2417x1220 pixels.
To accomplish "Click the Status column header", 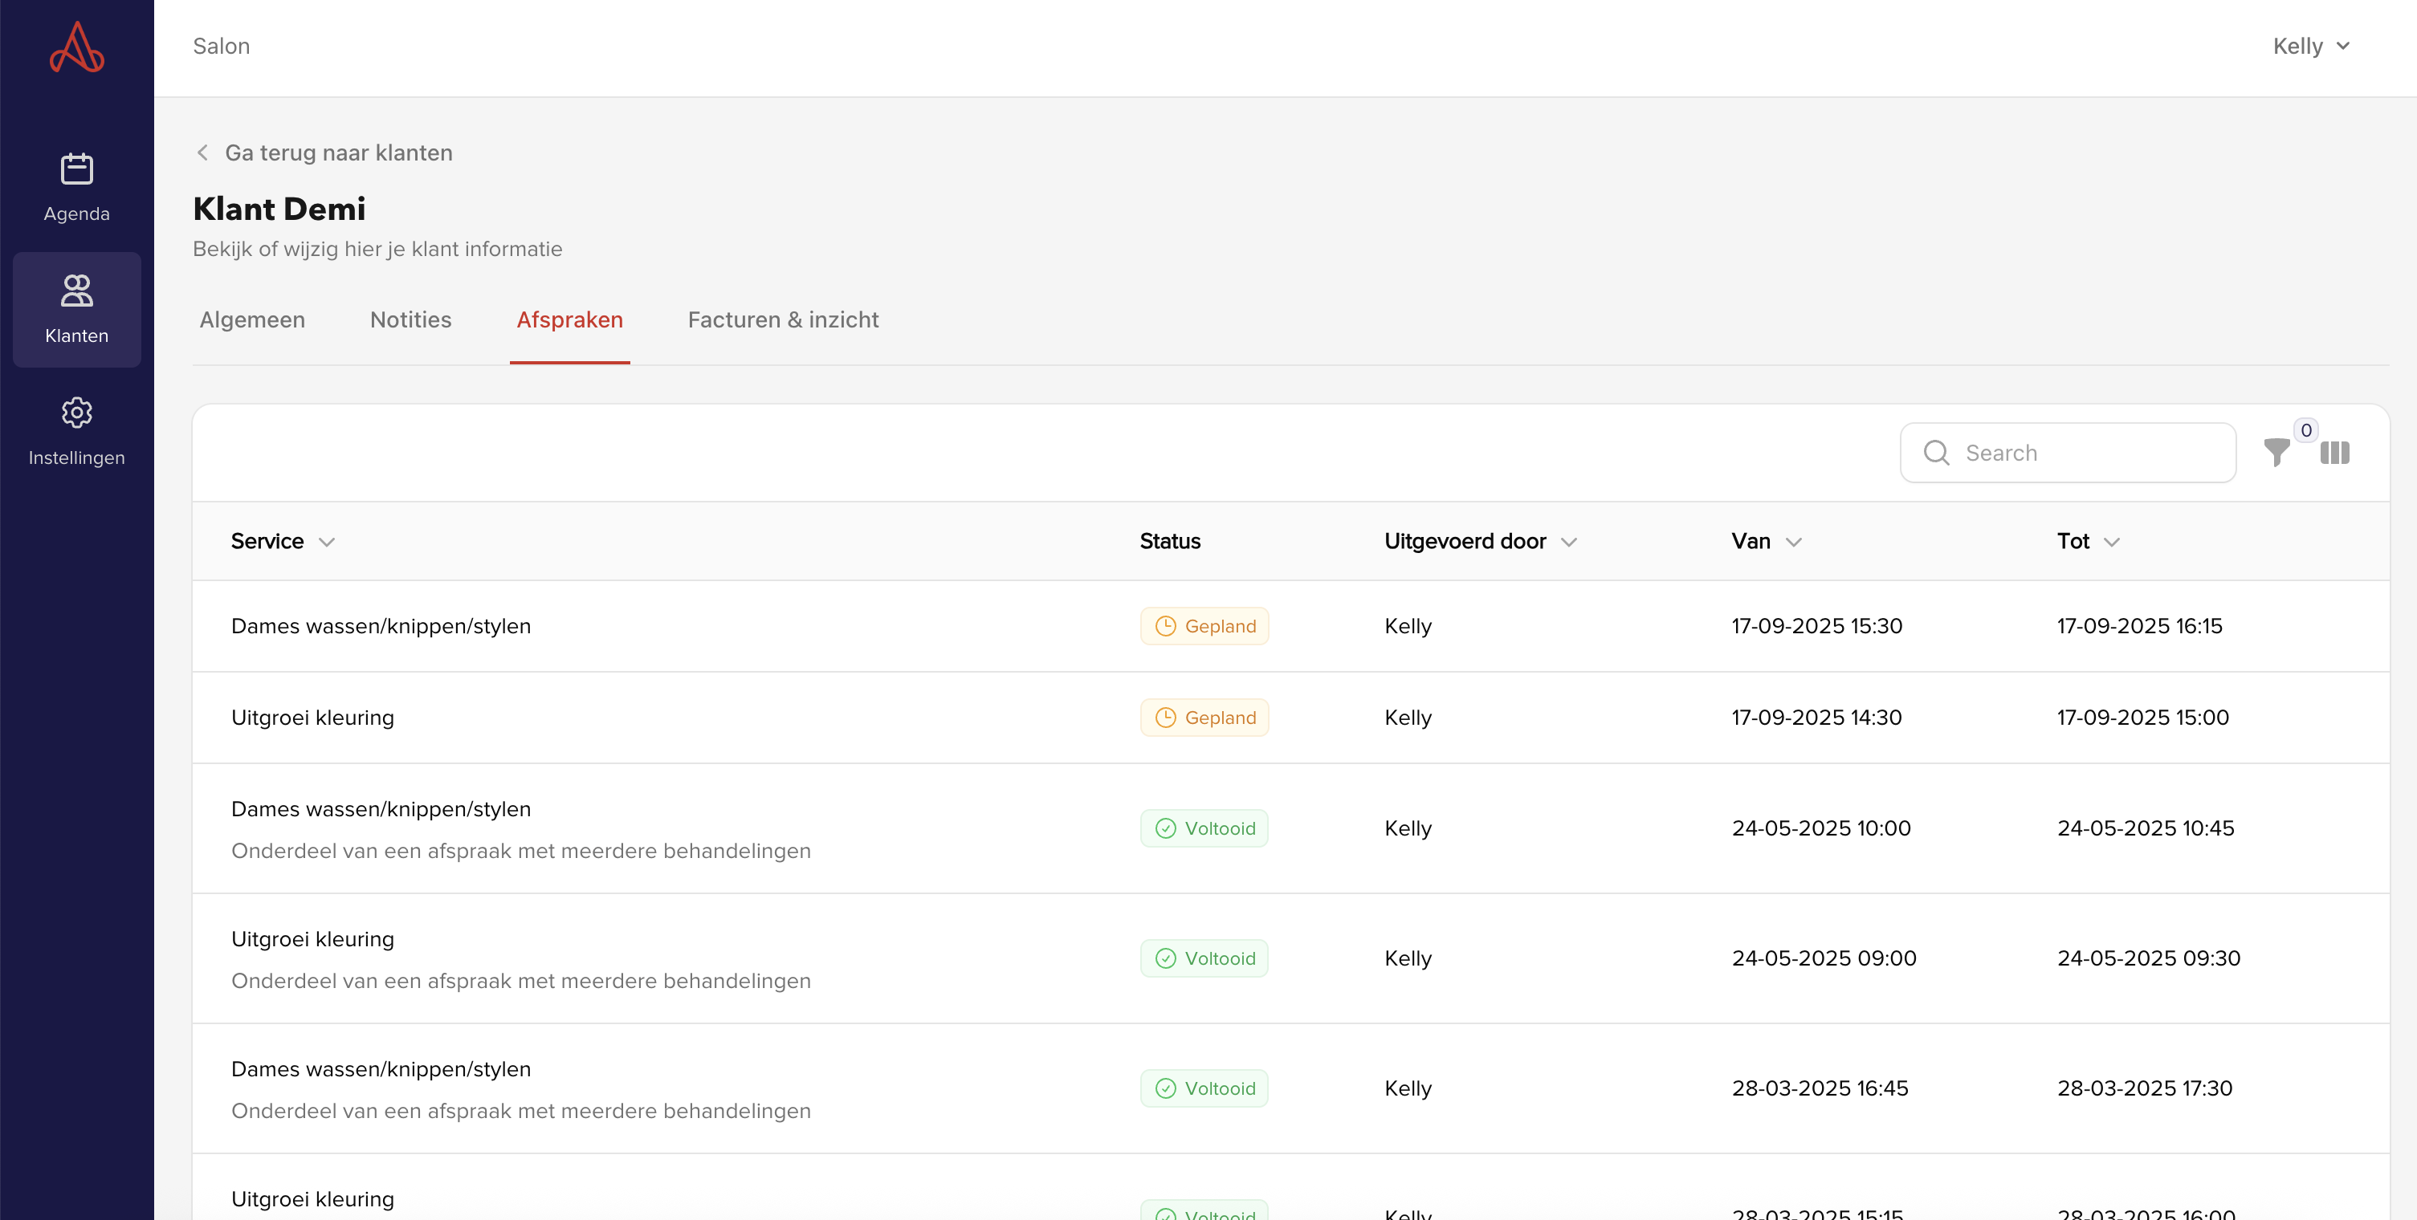I will [1169, 541].
